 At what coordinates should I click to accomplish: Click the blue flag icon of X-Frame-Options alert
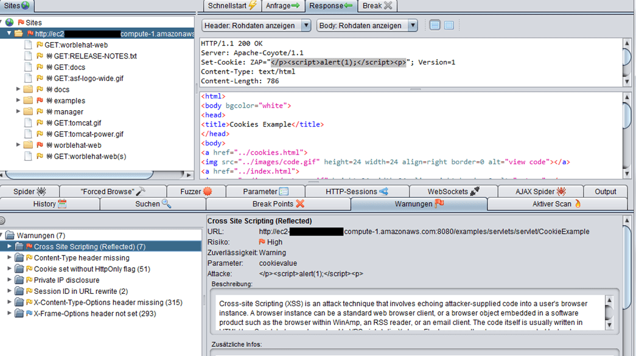point(29,313)
